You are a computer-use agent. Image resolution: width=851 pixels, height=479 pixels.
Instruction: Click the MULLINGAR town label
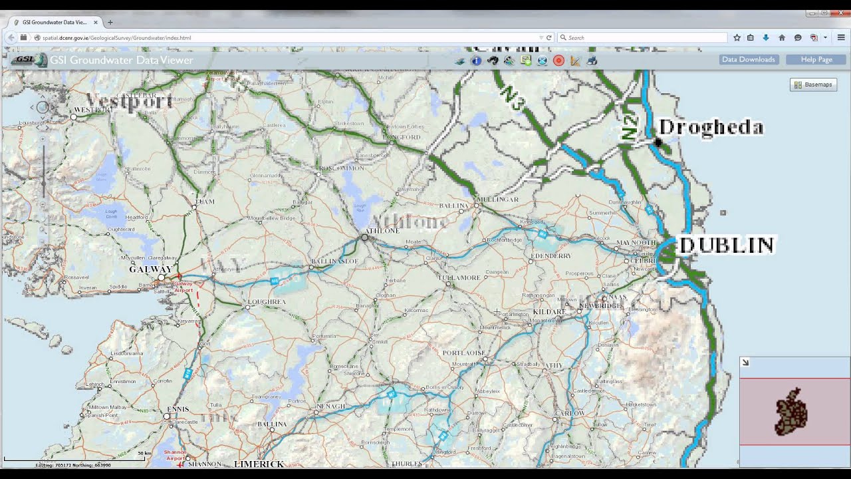point(498,200)
